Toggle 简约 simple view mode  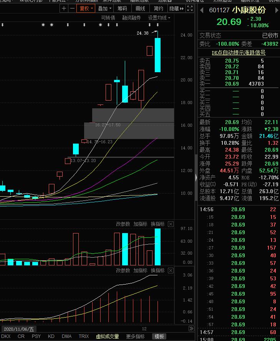(x=158, y=8)
